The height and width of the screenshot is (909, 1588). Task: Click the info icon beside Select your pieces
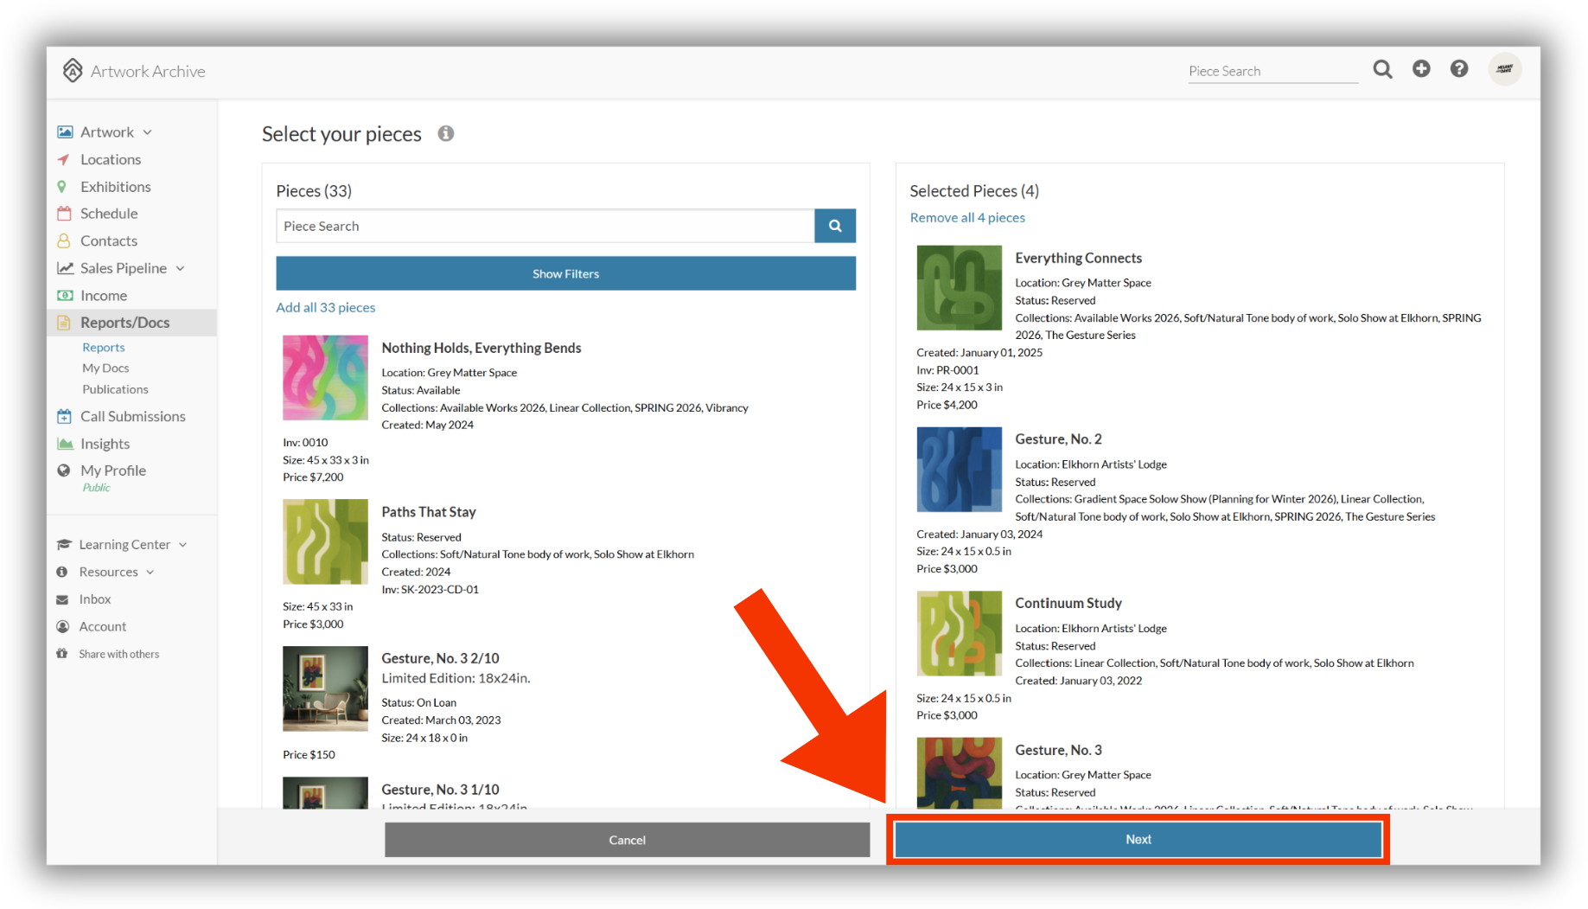(446, 133)
